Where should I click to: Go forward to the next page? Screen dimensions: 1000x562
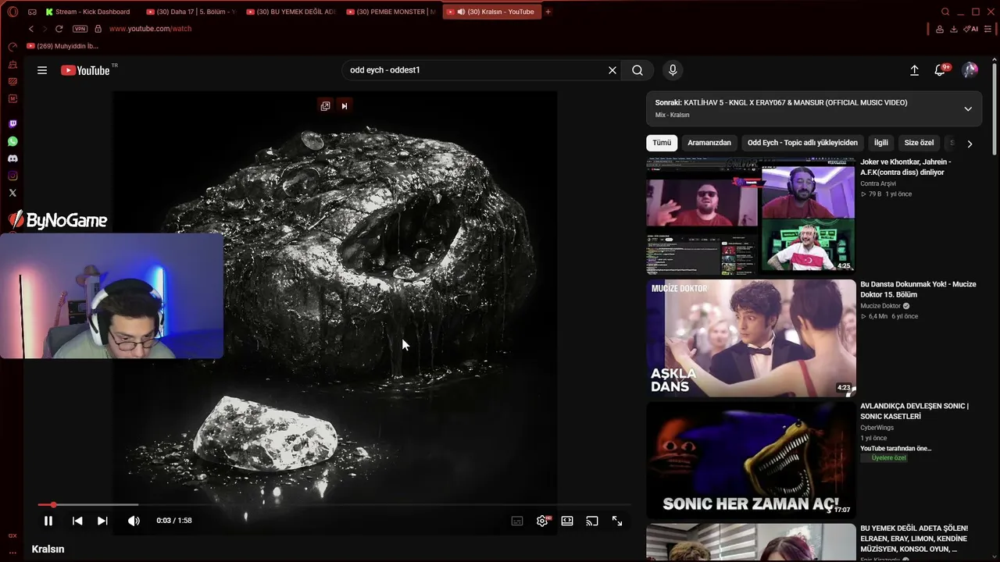pyautogui.click(x=45, y=29)
